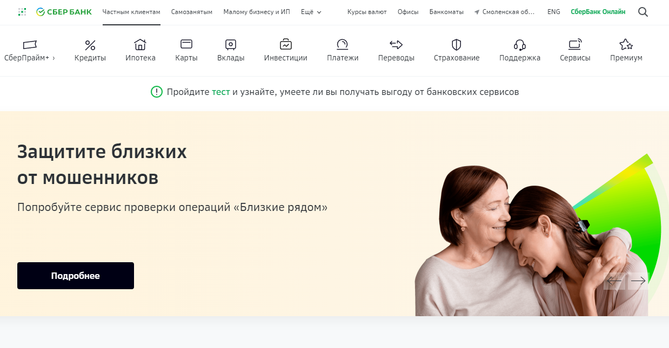Click the СберПрайм+ card icon
The image size is (669, 348).
30,45
